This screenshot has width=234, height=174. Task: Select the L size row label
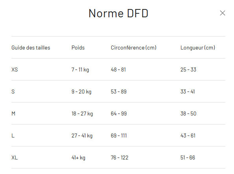coord(13,136)
